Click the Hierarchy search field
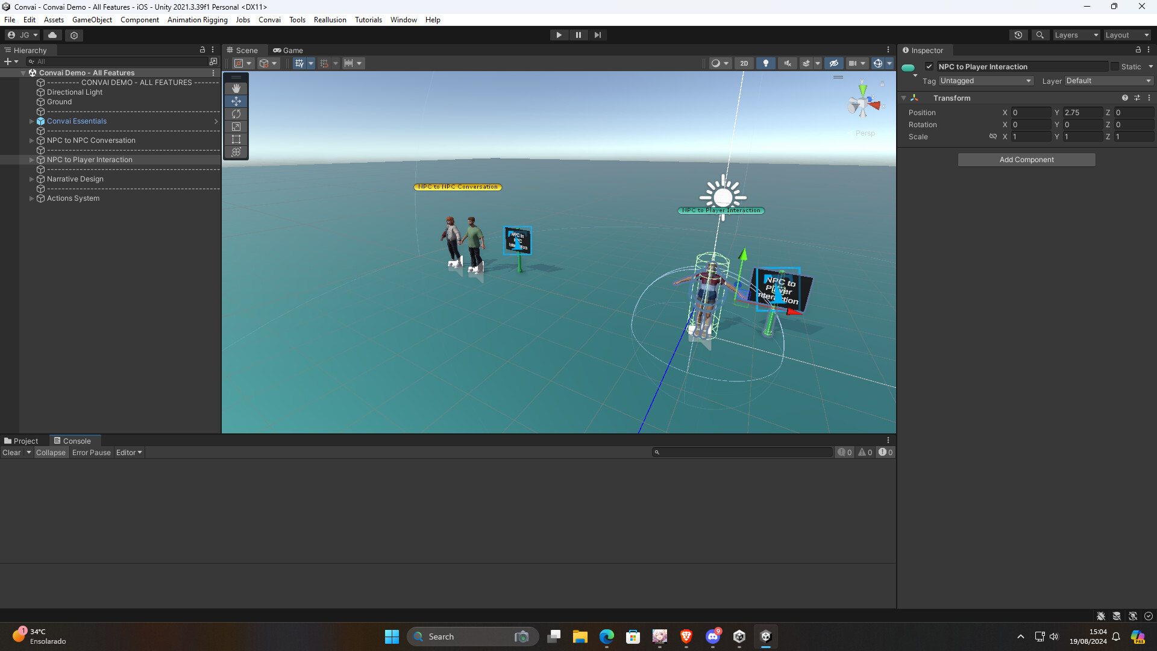 [x=117, y=61]
